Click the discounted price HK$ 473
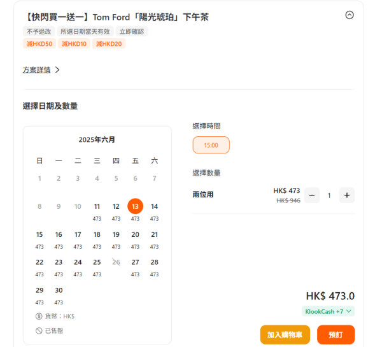382x347 pixels. tap(286, 190)
